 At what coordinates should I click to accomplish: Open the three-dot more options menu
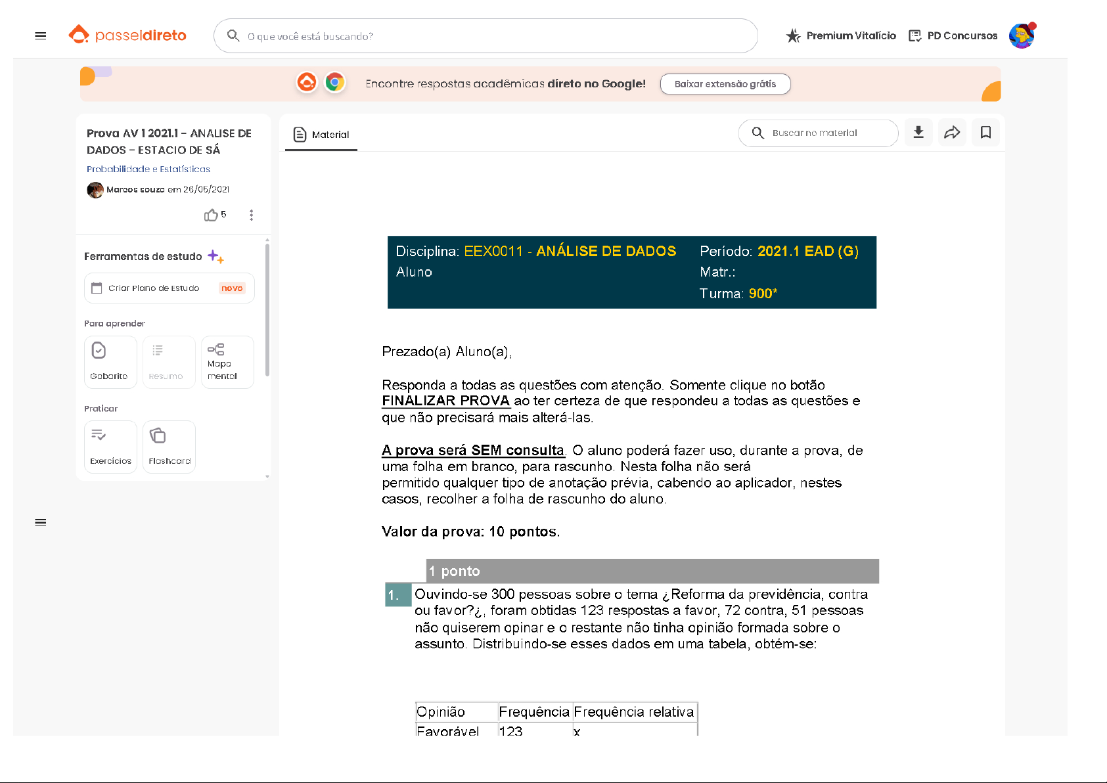coord(251,215)
